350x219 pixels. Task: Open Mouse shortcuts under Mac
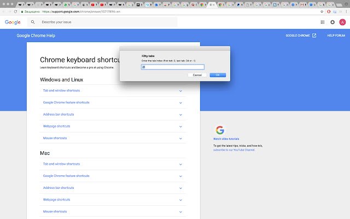[x=55, y=211]
